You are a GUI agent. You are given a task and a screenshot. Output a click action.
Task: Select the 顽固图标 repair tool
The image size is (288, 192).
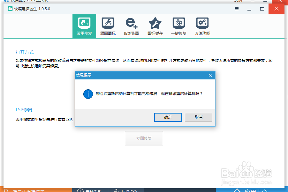108,26
